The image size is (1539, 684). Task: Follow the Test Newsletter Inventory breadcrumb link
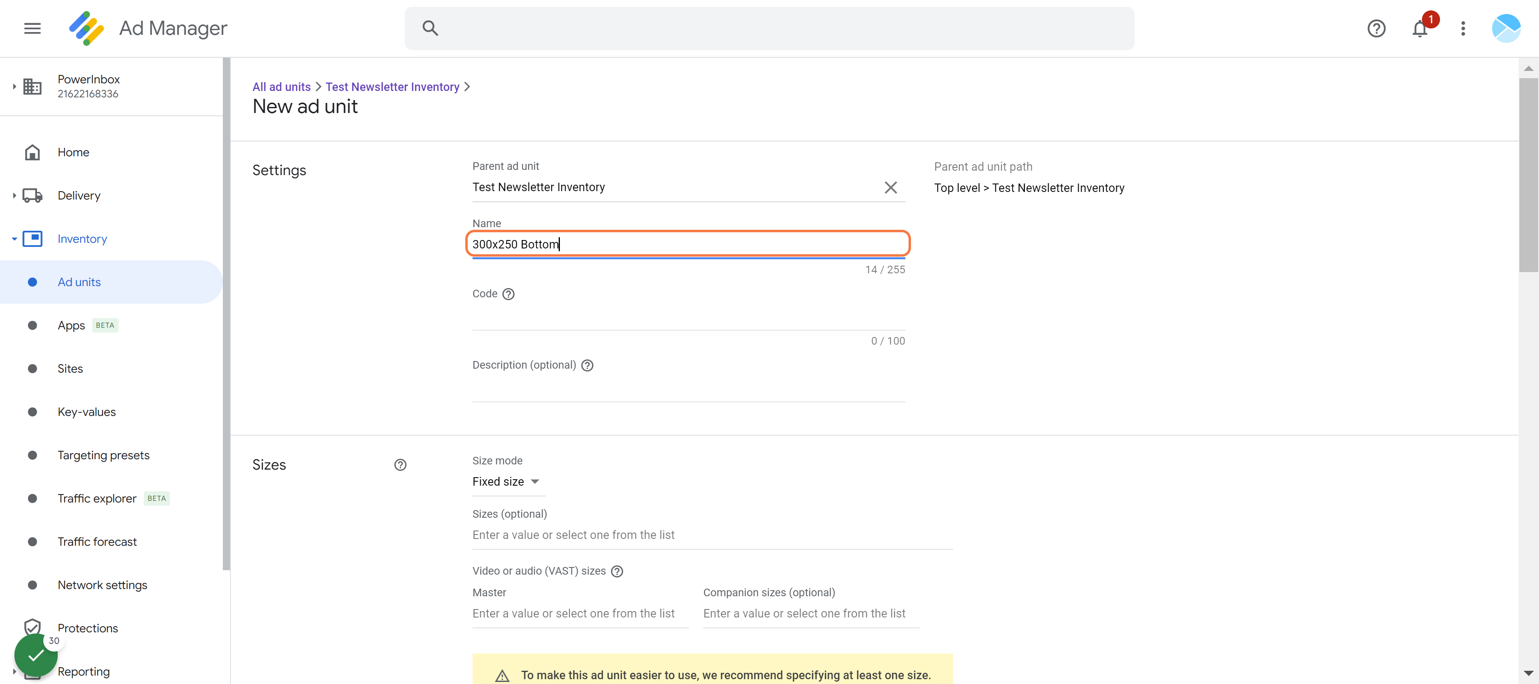(392, 87)
